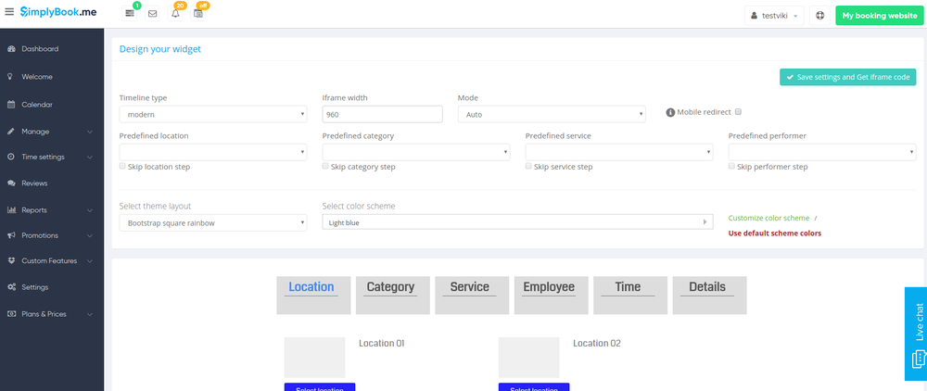Open the Live chat side widget
Image resolution: width=927 pixels, height=391 pixels.
coord(915,334)
